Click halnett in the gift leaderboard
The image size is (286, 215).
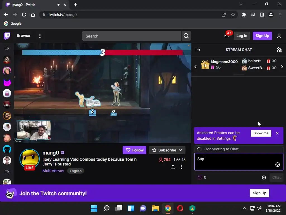pyautogui.click(x=254, y=61)
